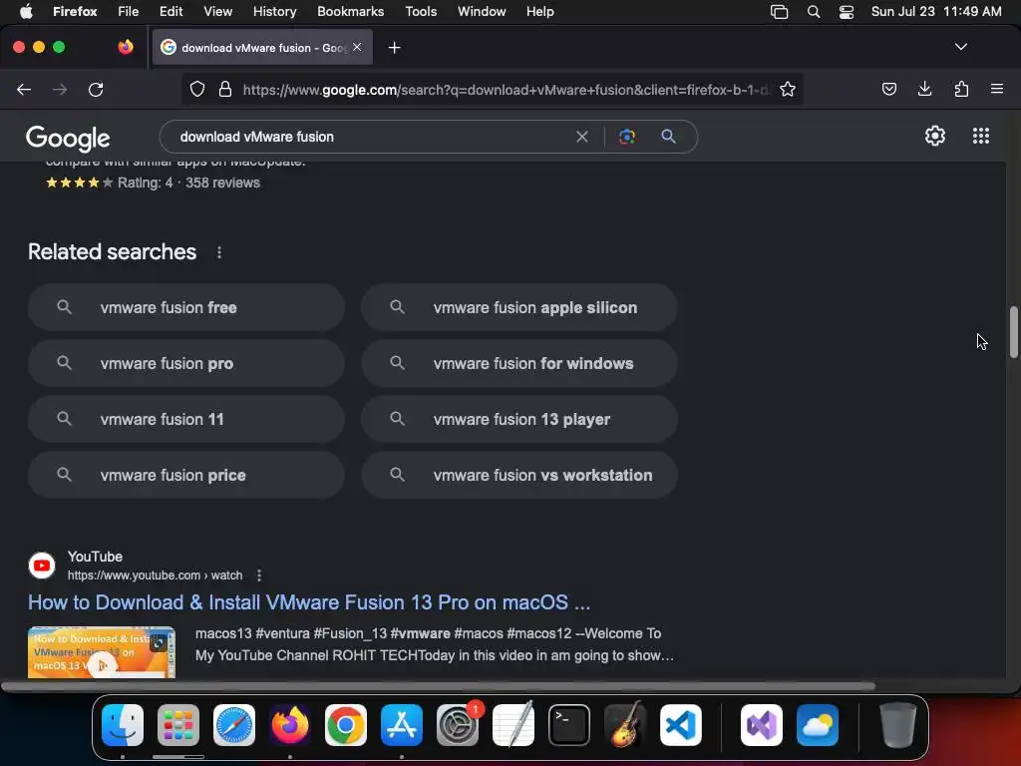Viewport: 1021px width, 766px height.
Task: Click the pinned Firefox View icon
Action: click(x=125, y=47)
